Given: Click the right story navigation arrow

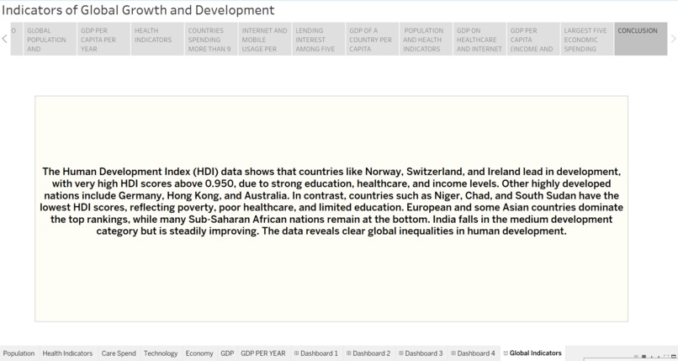Looking at the screenshot, I should click(x=673, y=39).
